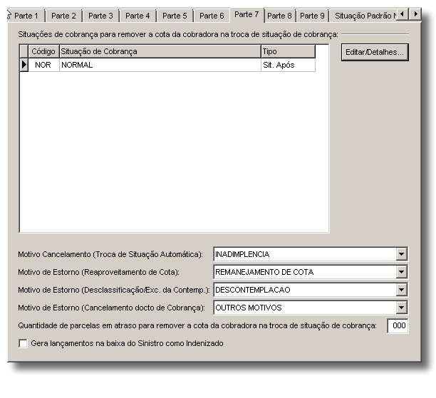Viewport: 436px width, 398px height.
Task: Select the row indicator arrow for NOR
Action: pyautogui.click(x=24, y=65)
